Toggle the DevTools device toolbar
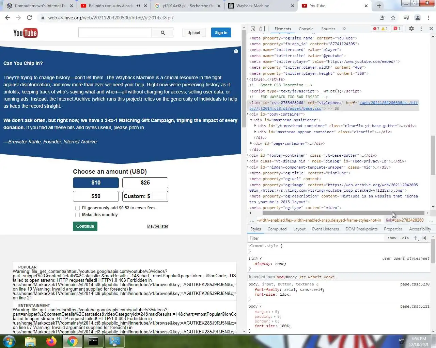 coord(262,29)
